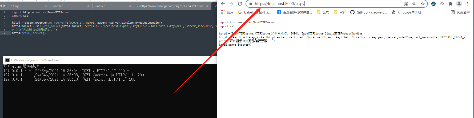The width and height of the screenshot is (474, 118).
Task: Open the Extensions puzzle-piece menu
Action: point(451,4)
